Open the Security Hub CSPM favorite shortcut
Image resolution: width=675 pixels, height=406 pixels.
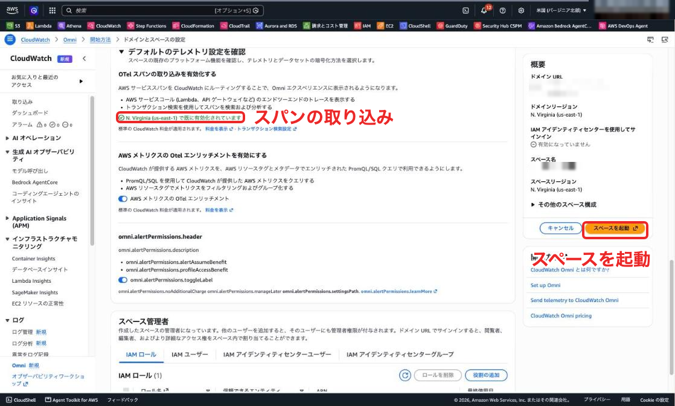(497, 26)
